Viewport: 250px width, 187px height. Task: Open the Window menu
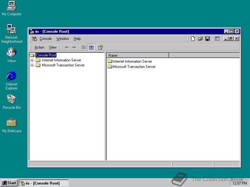pos(63,39)
